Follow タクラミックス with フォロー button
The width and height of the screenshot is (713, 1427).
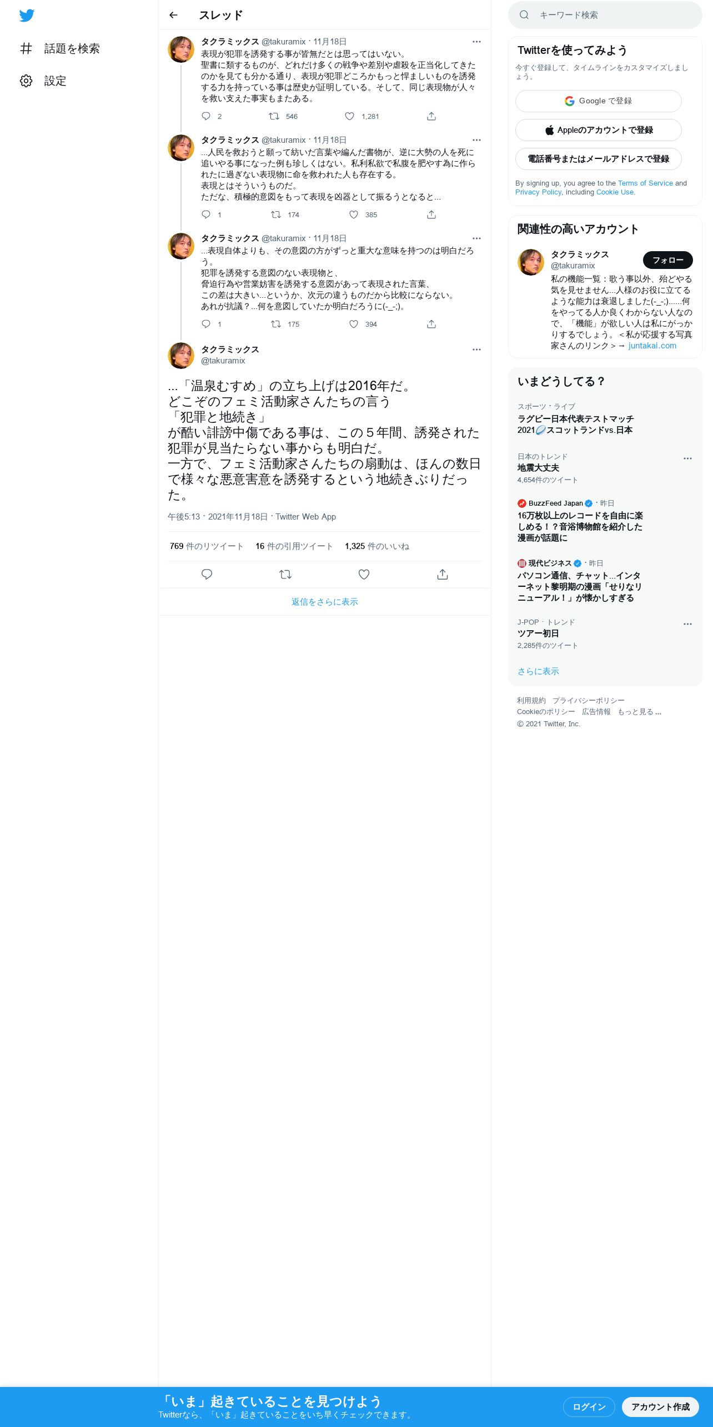click(667, 260)
